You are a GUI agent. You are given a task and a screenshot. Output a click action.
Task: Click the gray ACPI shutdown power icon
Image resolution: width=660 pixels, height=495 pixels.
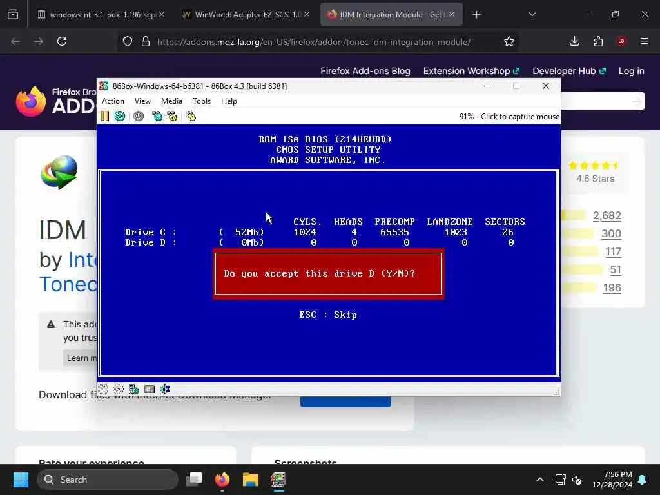(139, 116)
